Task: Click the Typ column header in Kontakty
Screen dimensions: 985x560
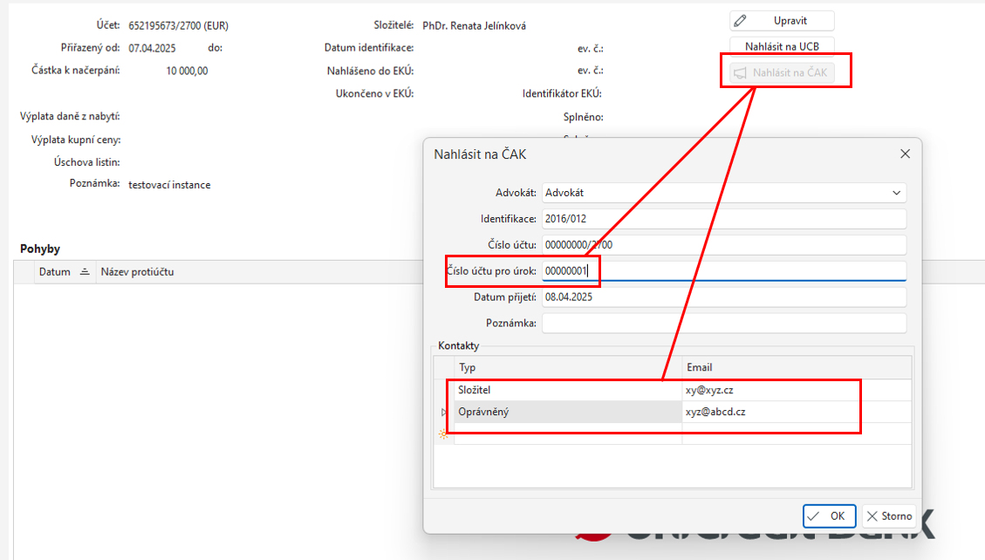Action: (567, 367)
